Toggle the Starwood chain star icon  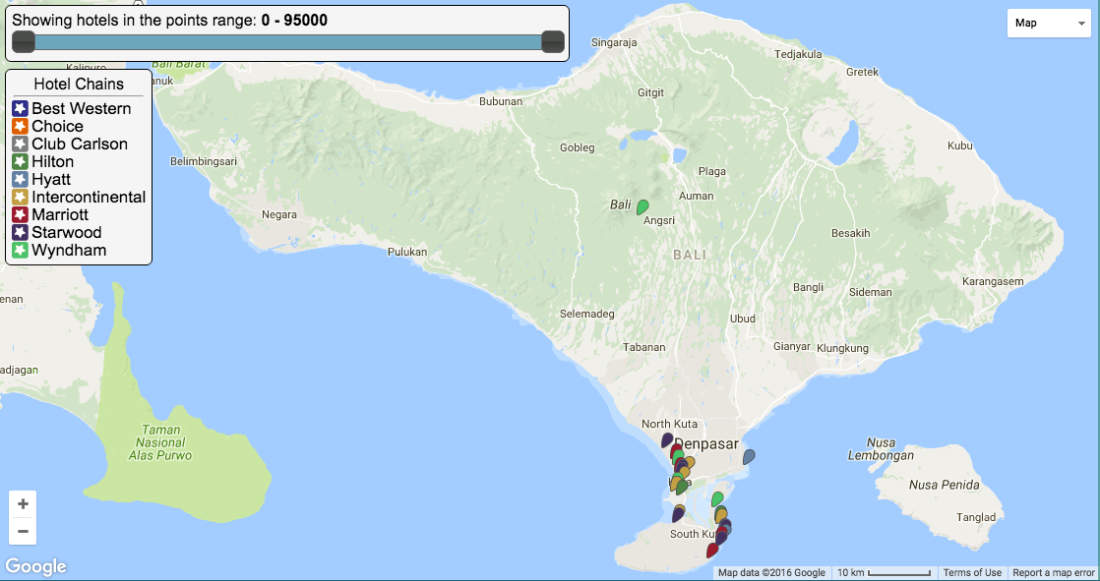(20, 233)
